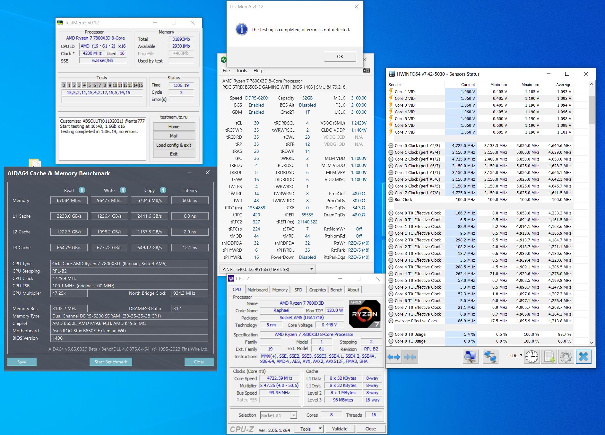Click the Read info icon in AIDA64
The width and height of the screenshot is (605, 435).
pos(82,190)
